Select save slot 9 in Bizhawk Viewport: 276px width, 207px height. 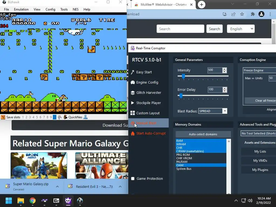coord(51,117)
